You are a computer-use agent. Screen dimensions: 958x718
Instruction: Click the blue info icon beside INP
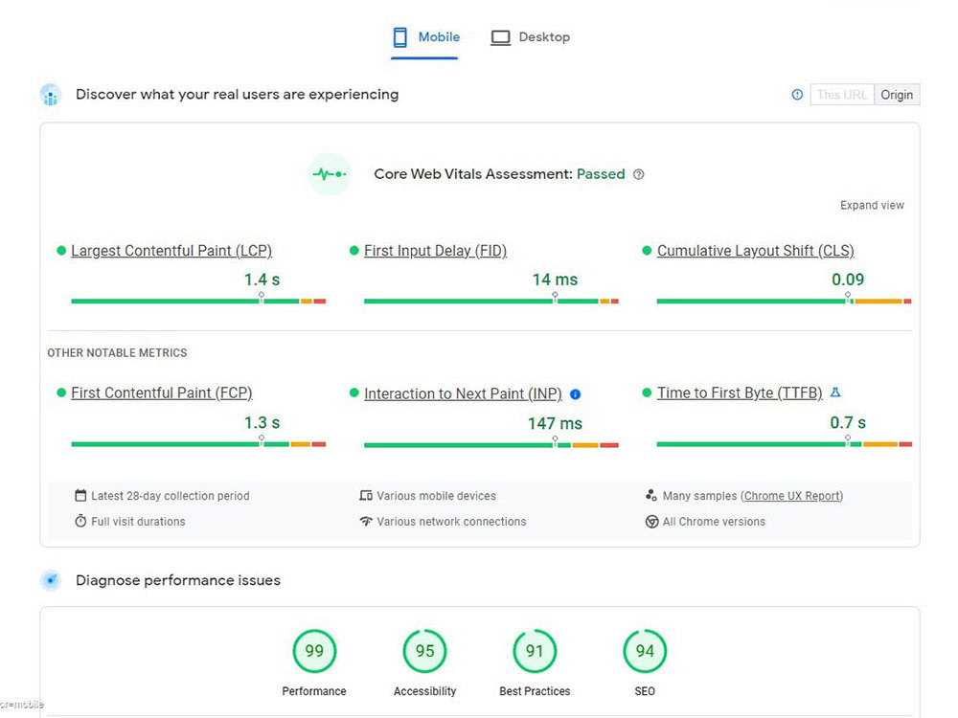575,394
